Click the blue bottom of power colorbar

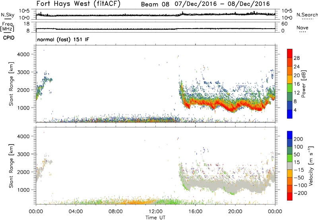[x=290, y=114]
